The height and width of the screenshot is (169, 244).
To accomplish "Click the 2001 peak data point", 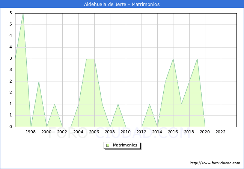I will [x=54, y=104].
